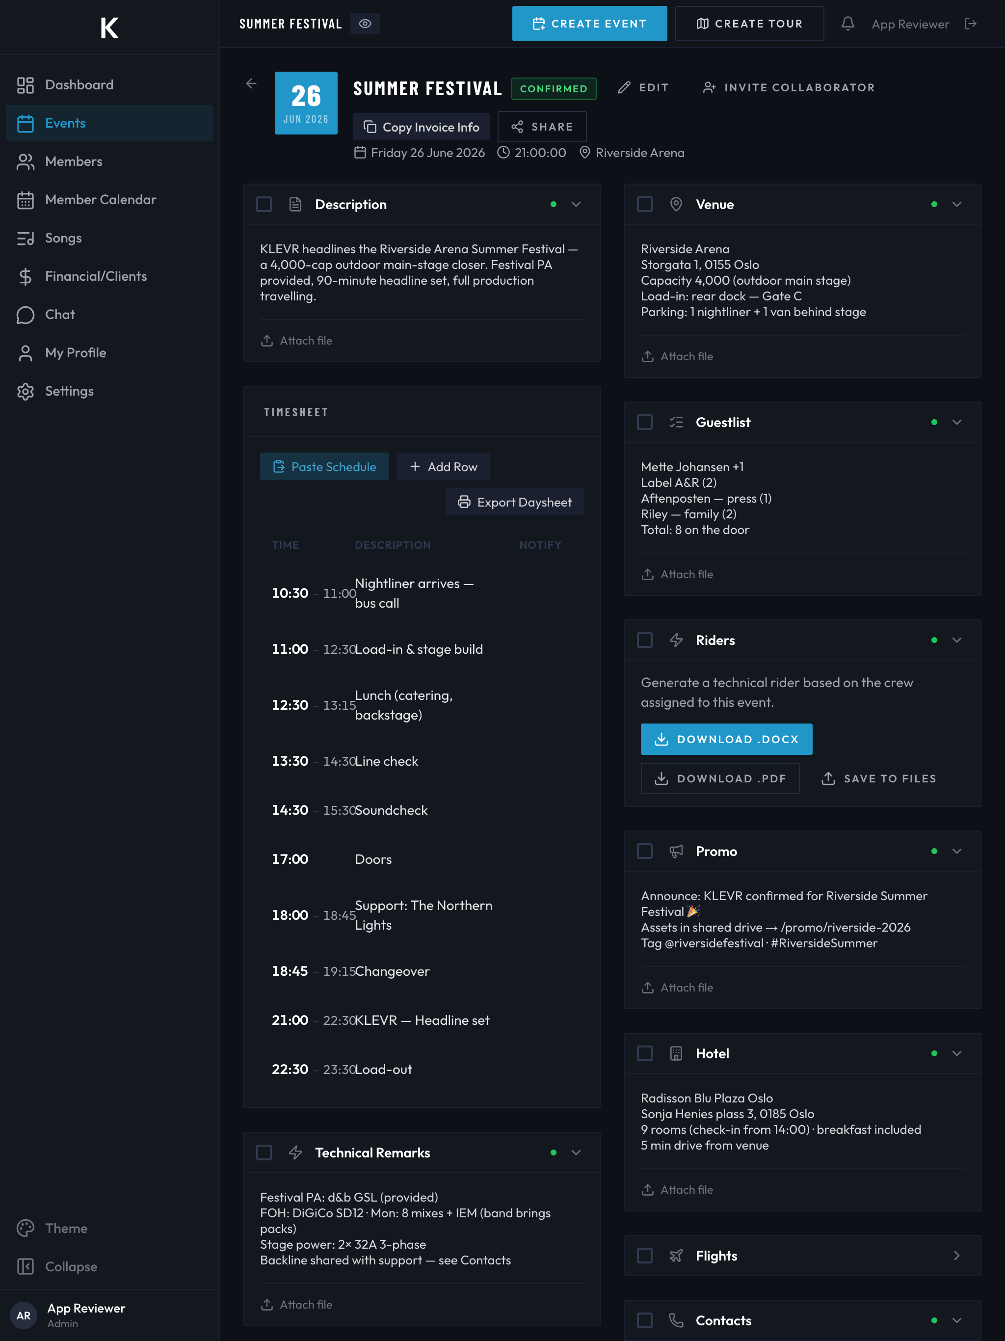
Task: Tick the Promo checkbox
Action: pos(644,851)
